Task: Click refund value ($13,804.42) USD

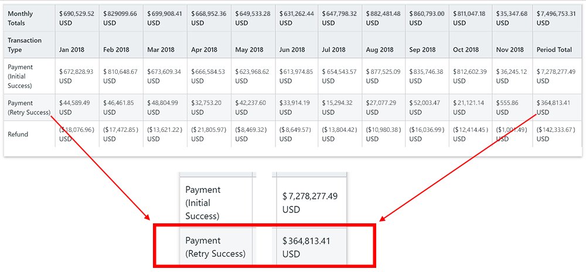Action: pyautogui.click(x=340, y=134)
